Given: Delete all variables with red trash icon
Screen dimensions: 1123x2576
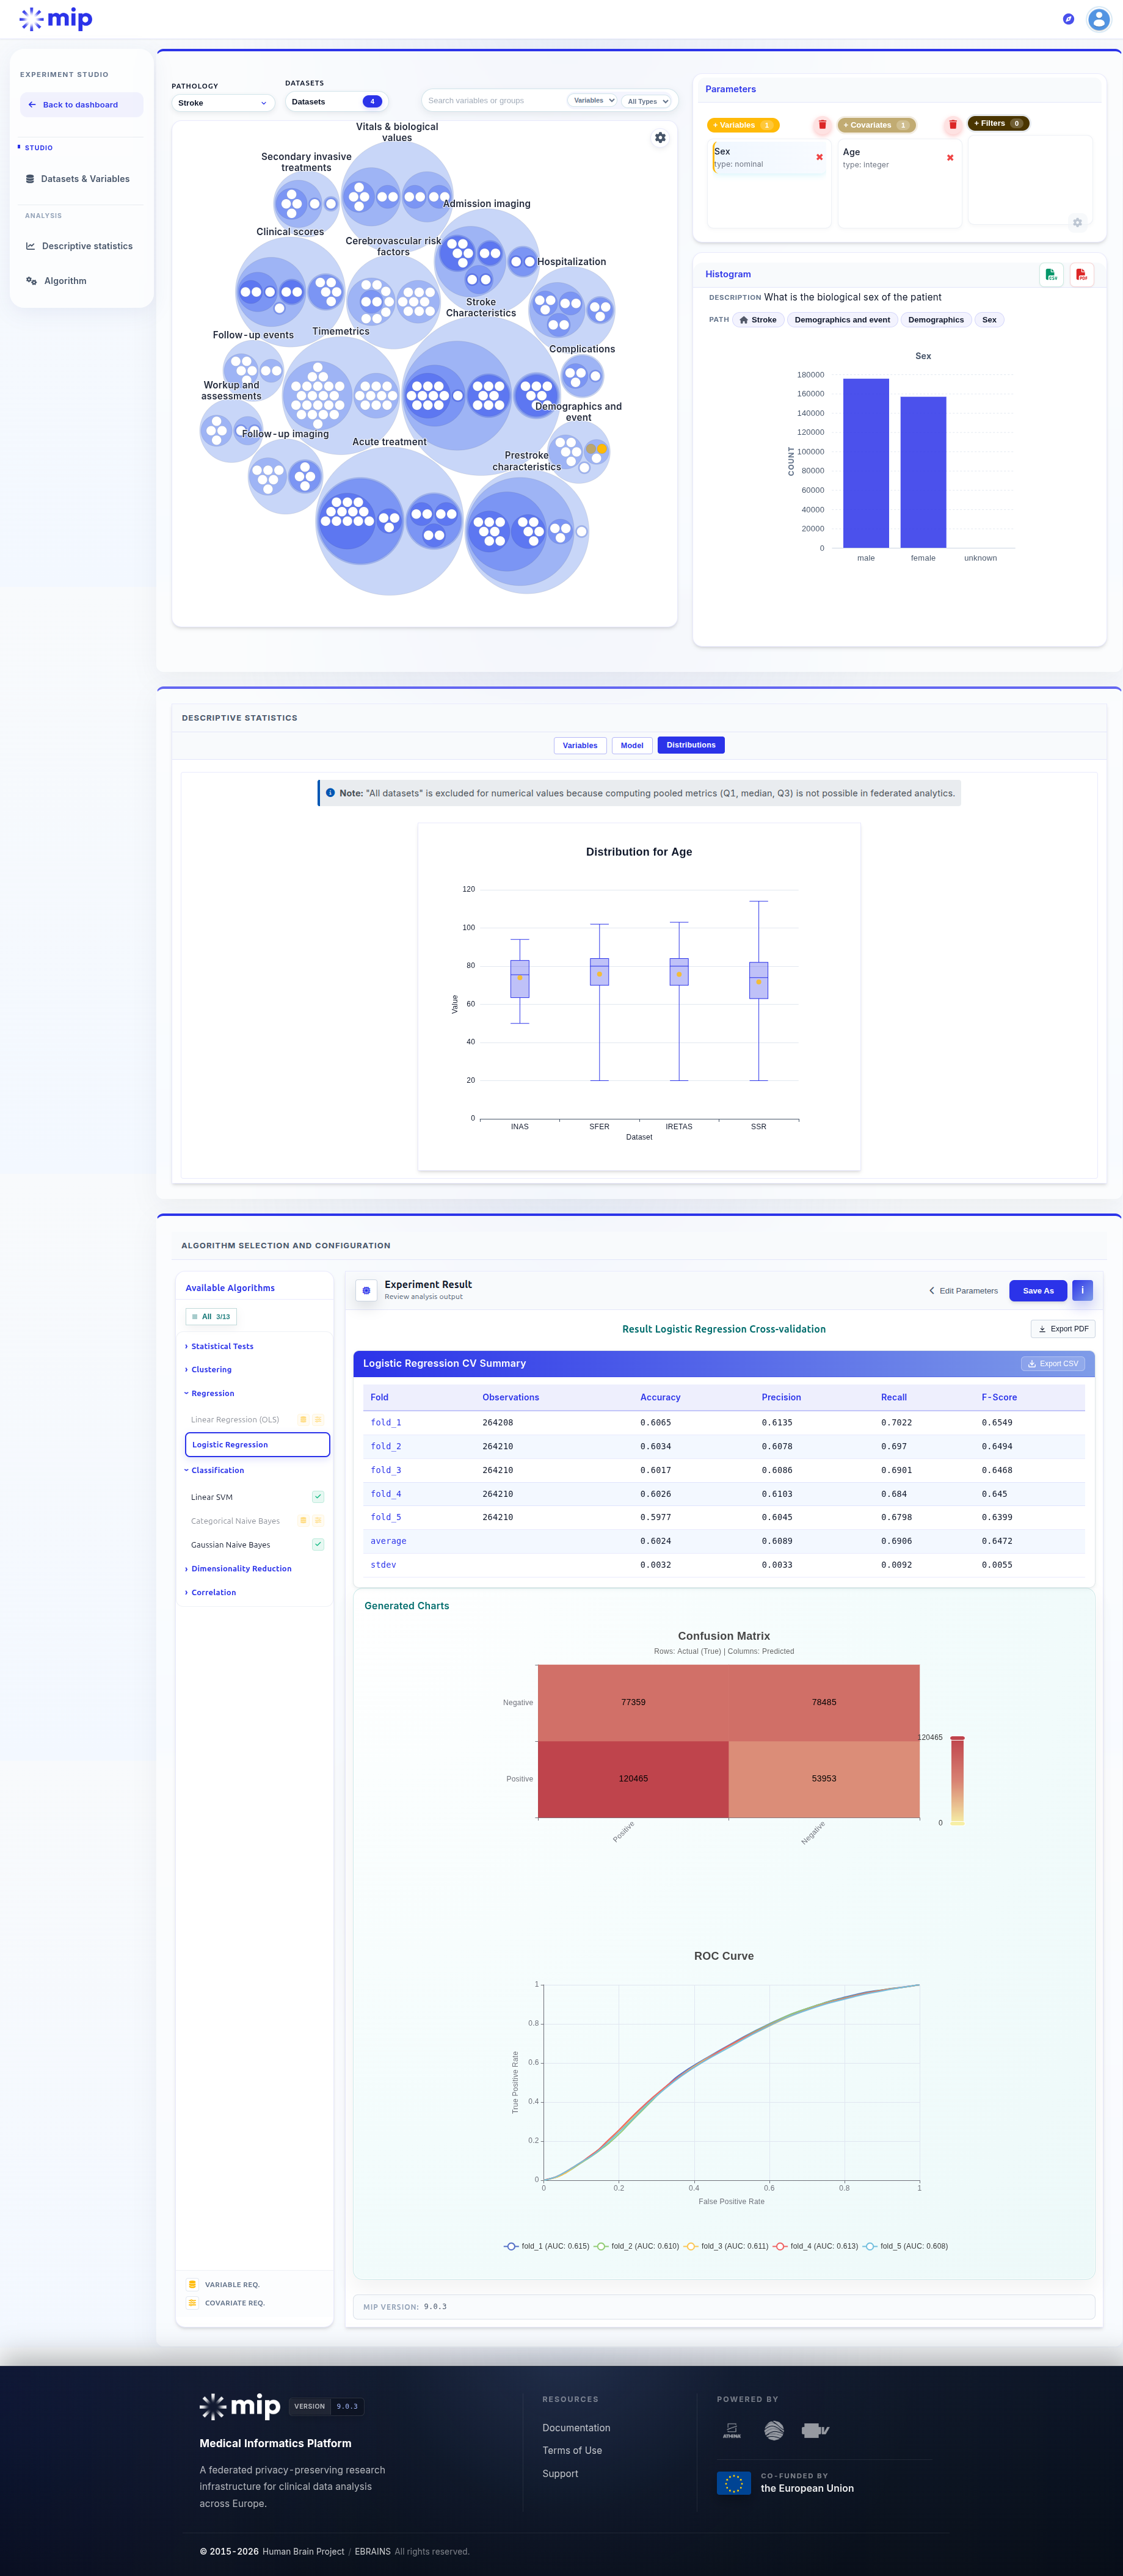Looking at the screenshot, I should pos(822,125).
